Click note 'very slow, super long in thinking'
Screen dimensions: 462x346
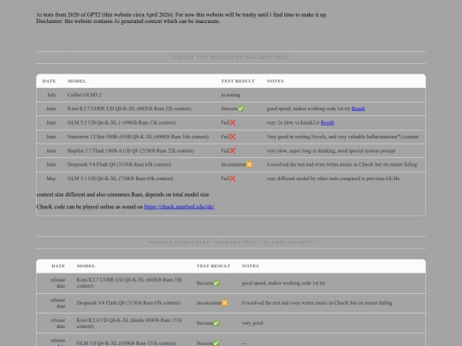331,150
